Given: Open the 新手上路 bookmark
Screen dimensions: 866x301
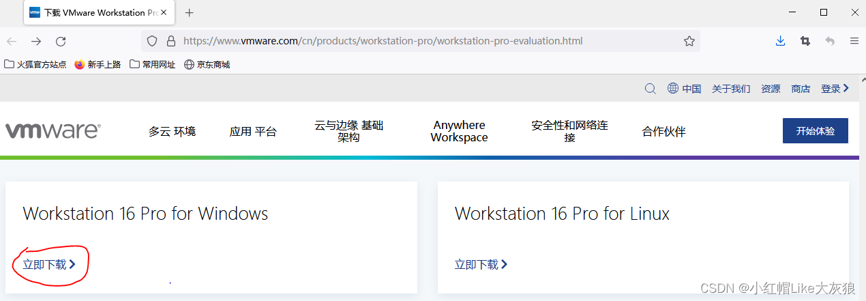Looking at the screenshot, I should pyautogui.click(x=98, y=64).
